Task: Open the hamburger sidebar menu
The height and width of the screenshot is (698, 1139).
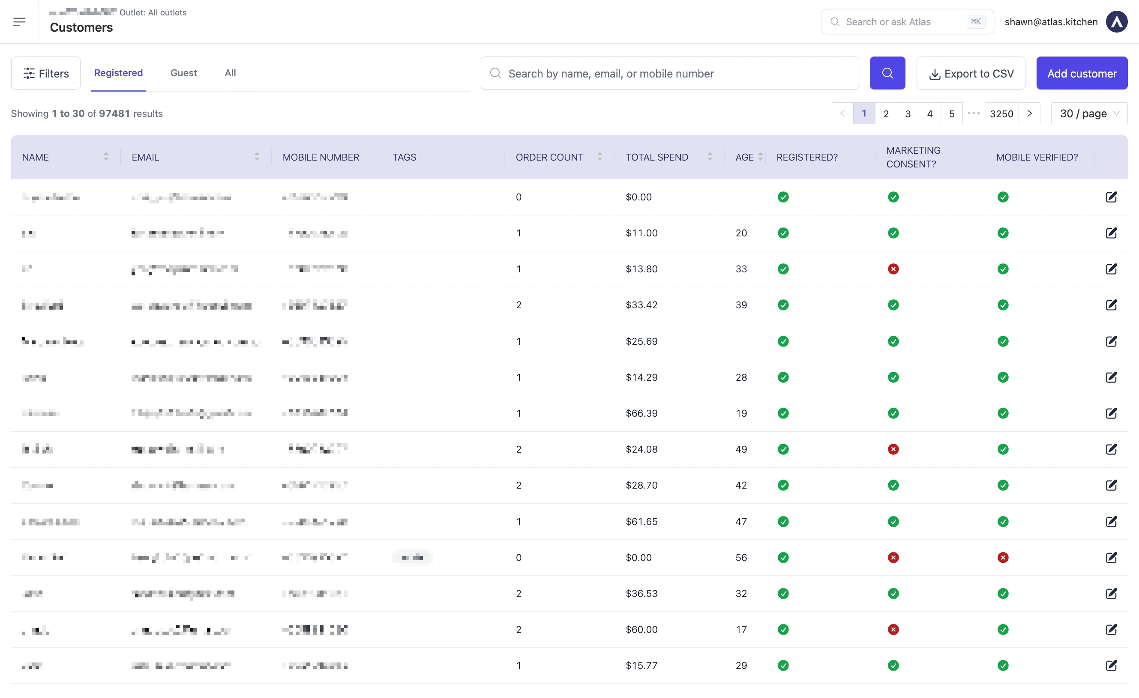Action: pos(19,22)
